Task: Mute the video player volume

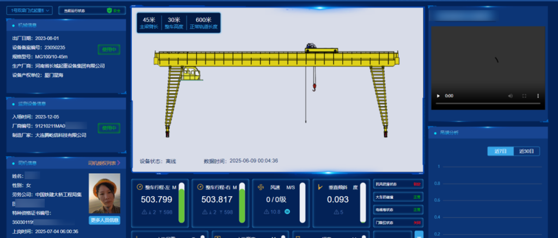Action: (511, 95)
